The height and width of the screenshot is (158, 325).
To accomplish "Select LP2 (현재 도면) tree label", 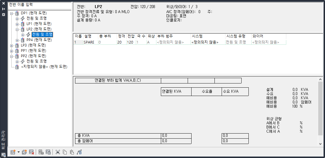I will click(x=39, y=29).
